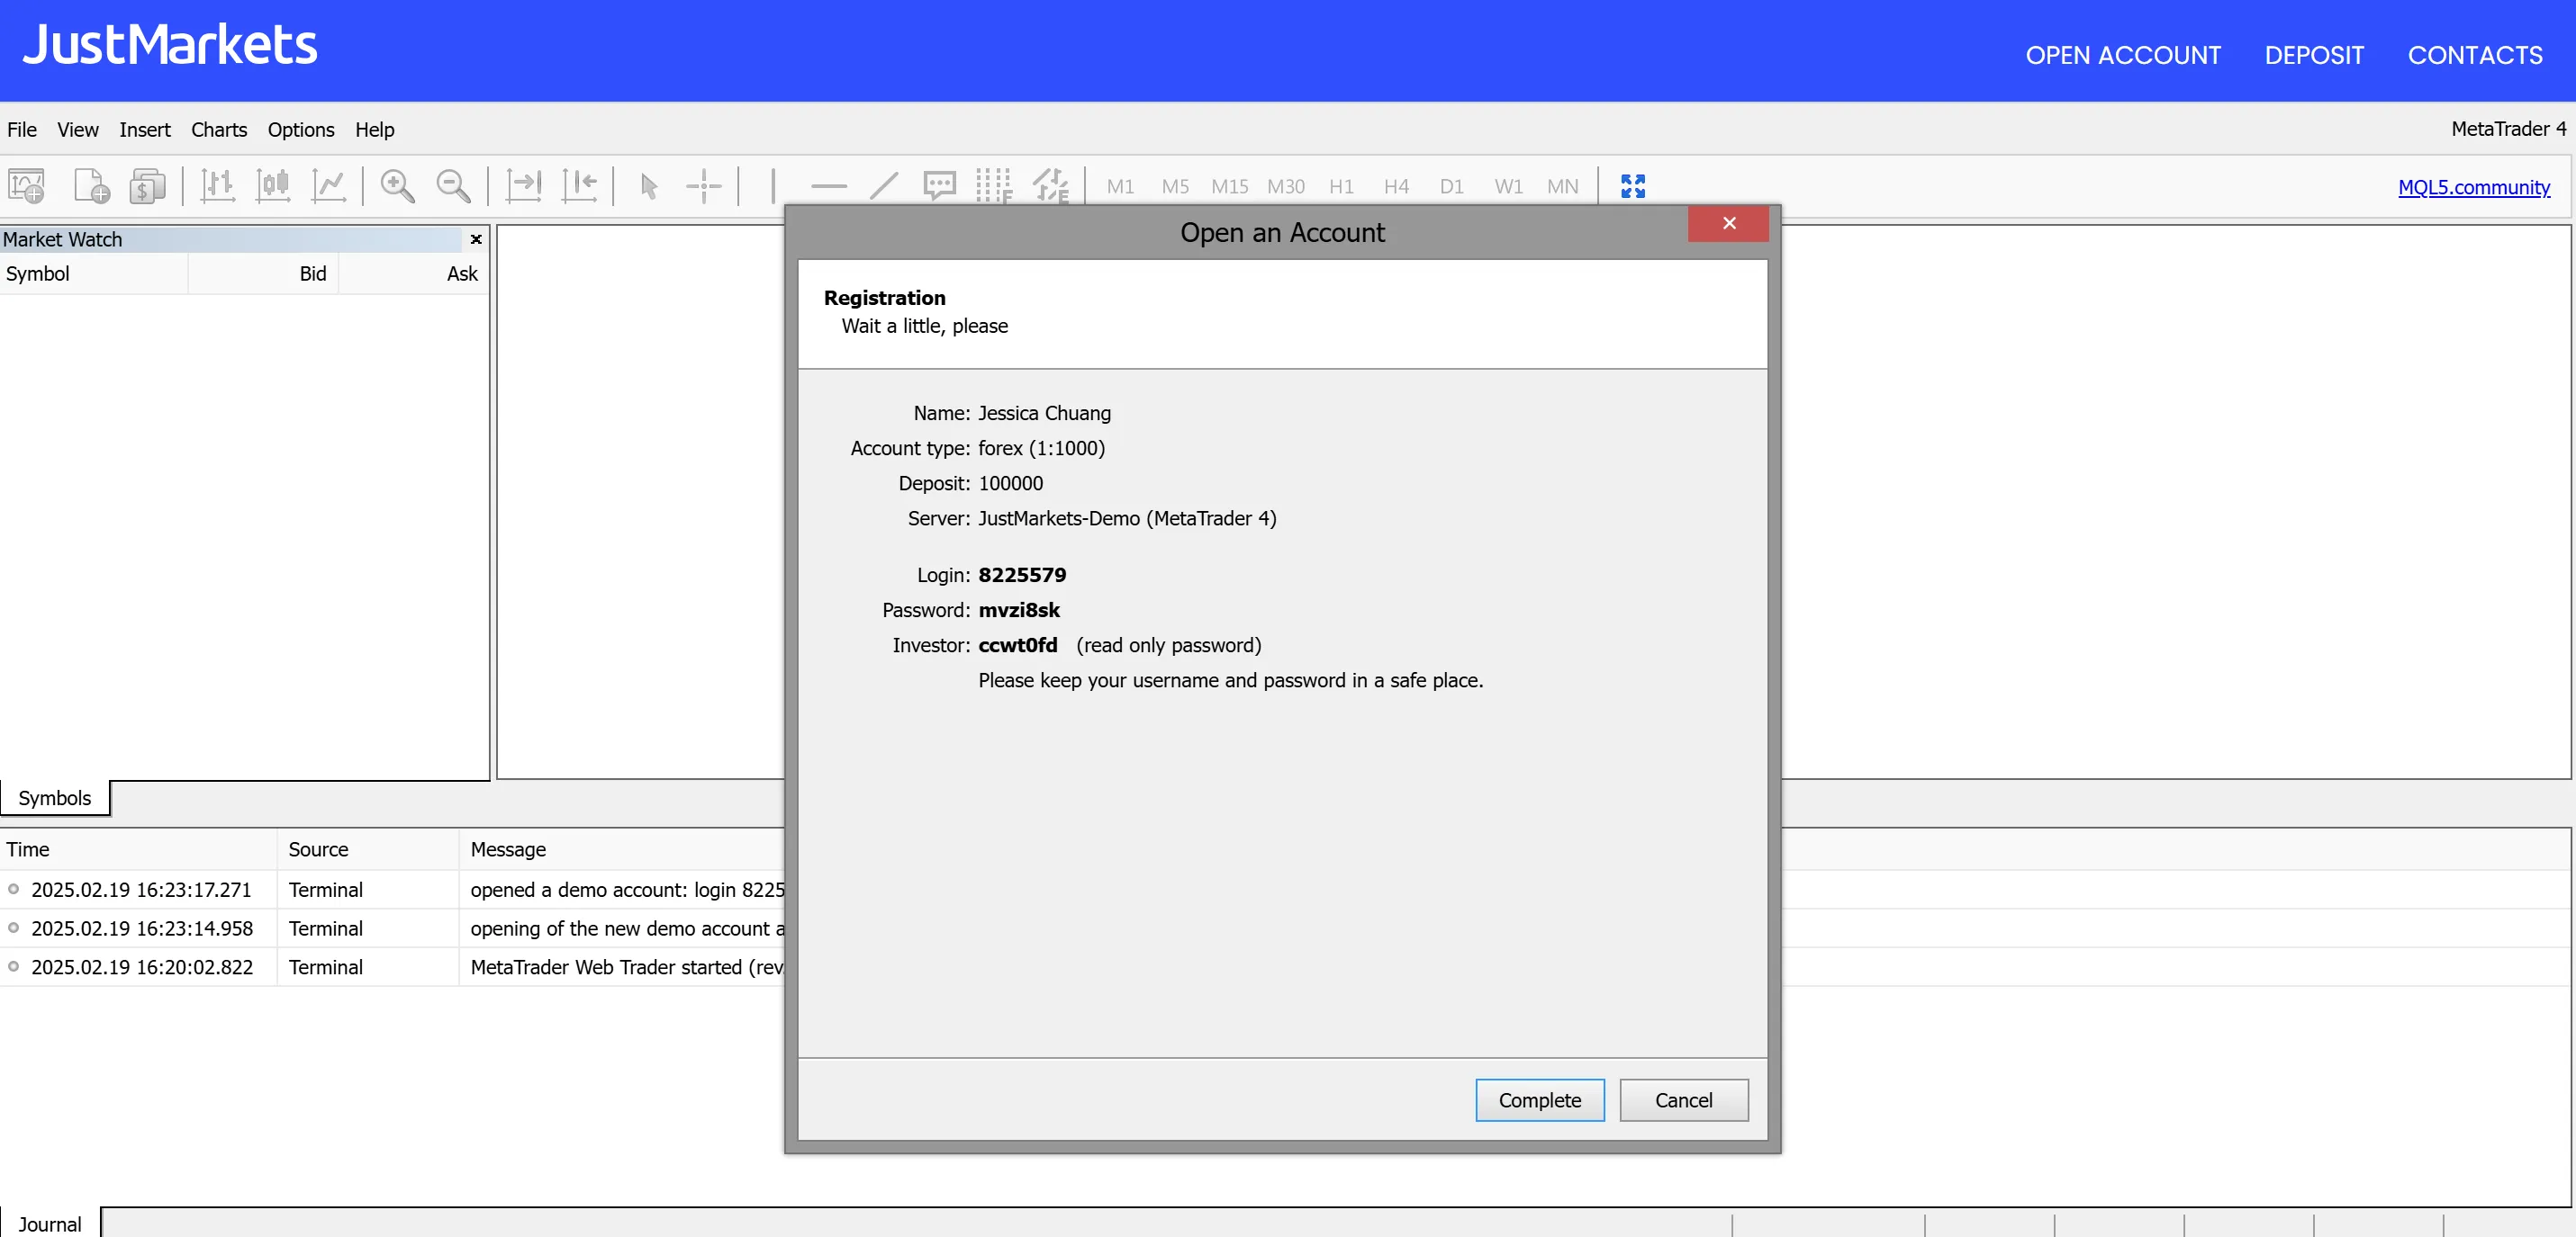Switch to M1 timeframe
Viewport: 2576px width, 1237px height.
1120,186
